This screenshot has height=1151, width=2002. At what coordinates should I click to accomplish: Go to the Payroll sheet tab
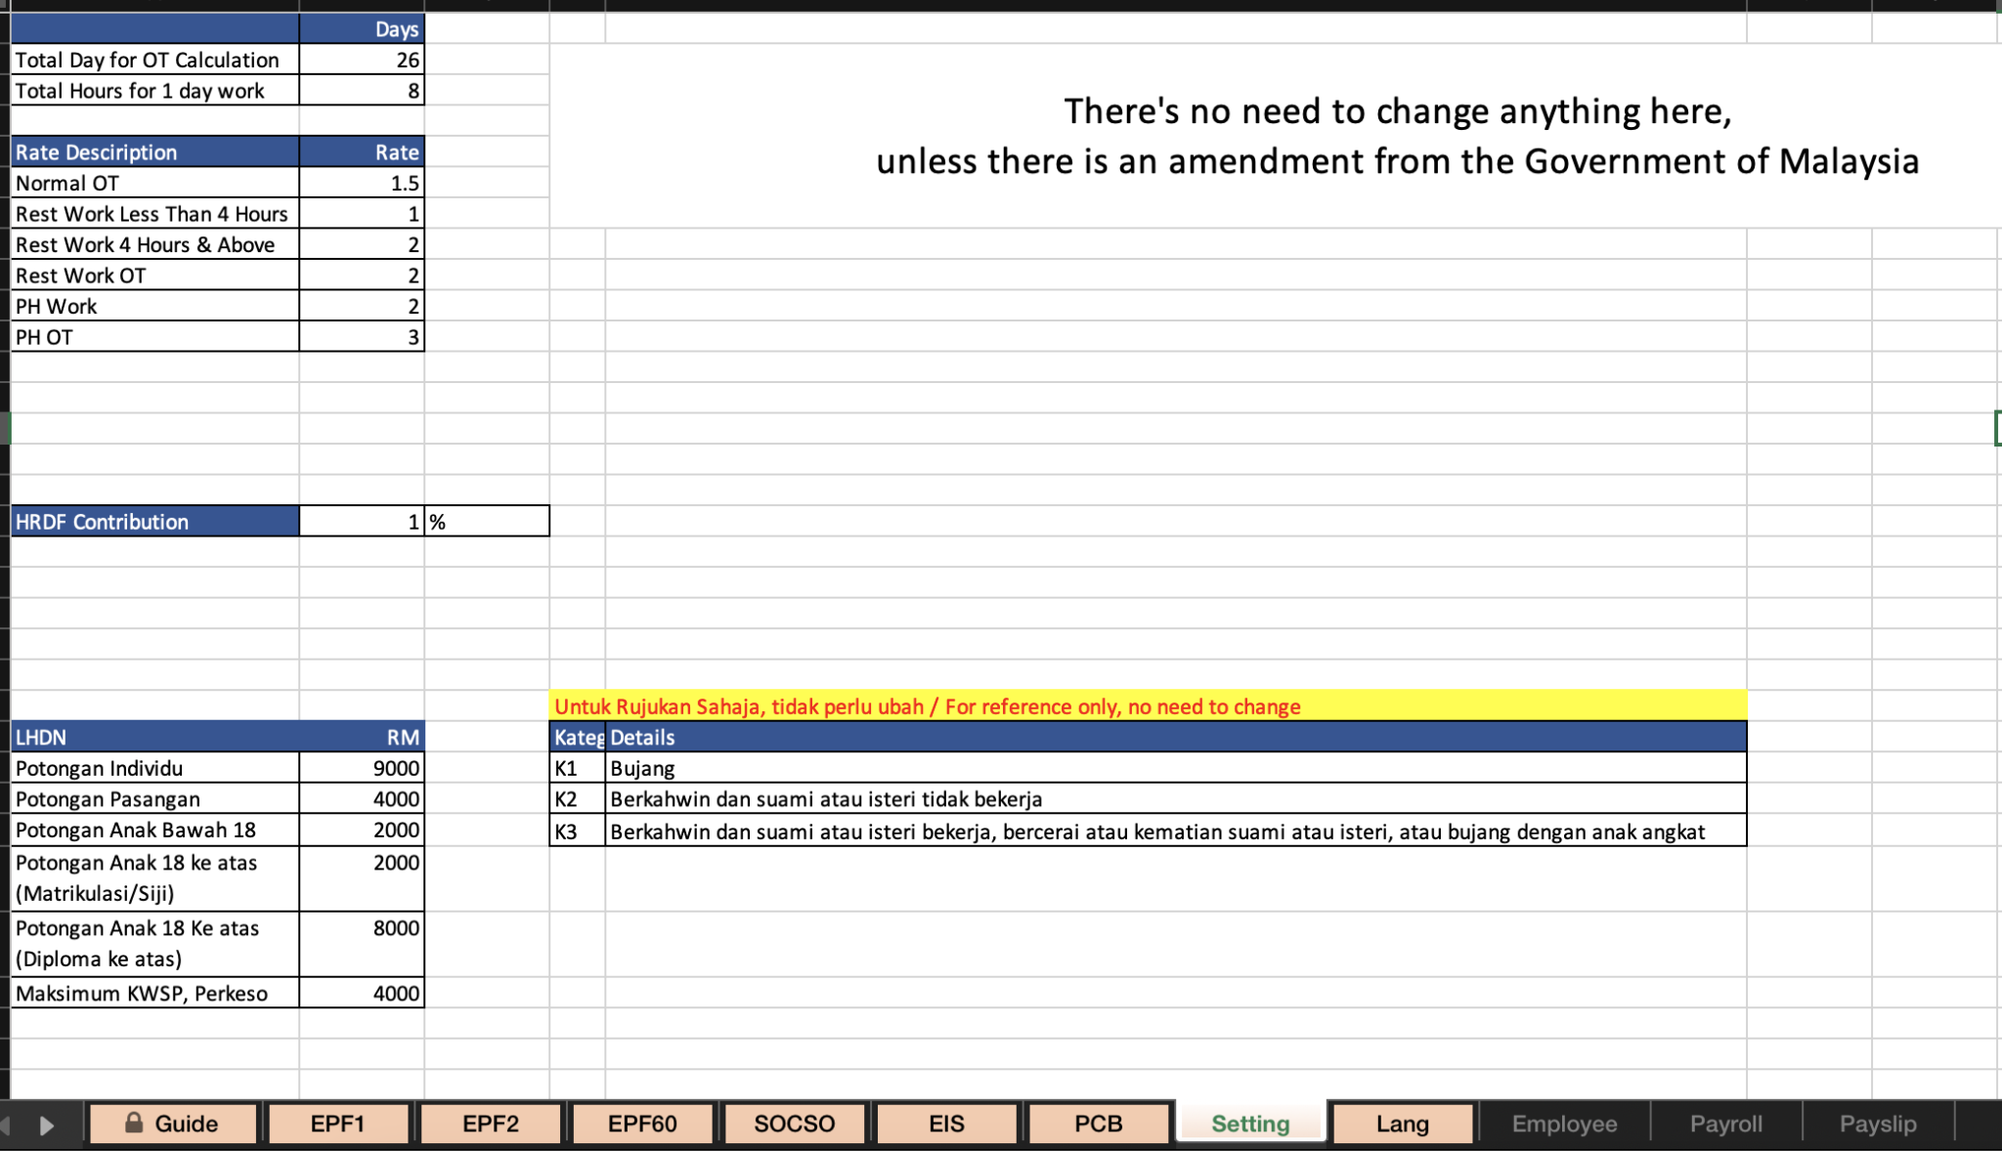click(1725, 1124)
